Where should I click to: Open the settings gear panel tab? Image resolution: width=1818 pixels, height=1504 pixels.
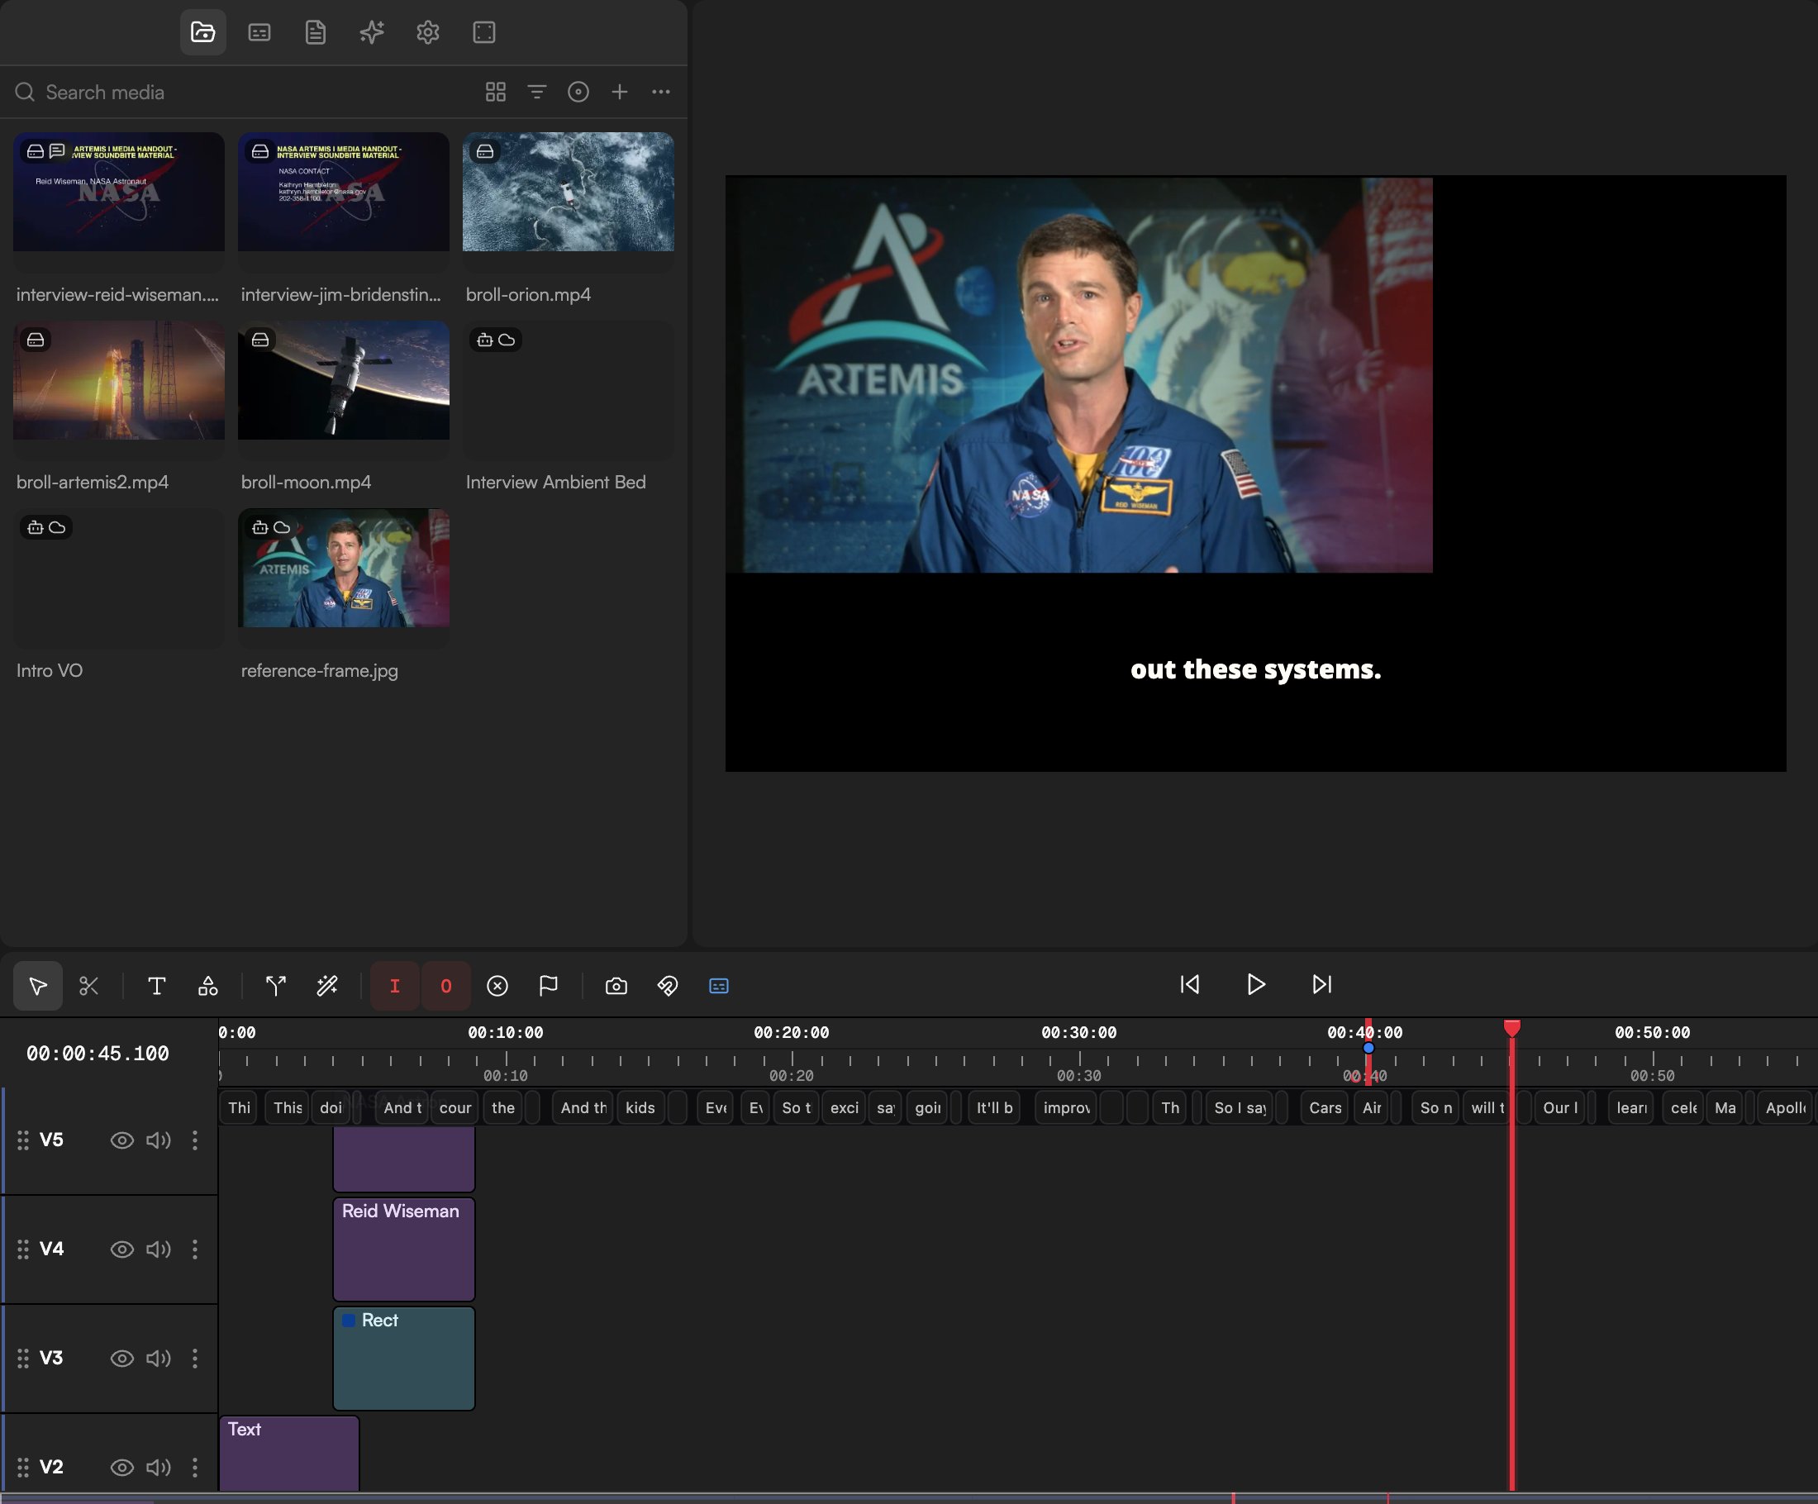pyautogui.click(x=428, y=33)
